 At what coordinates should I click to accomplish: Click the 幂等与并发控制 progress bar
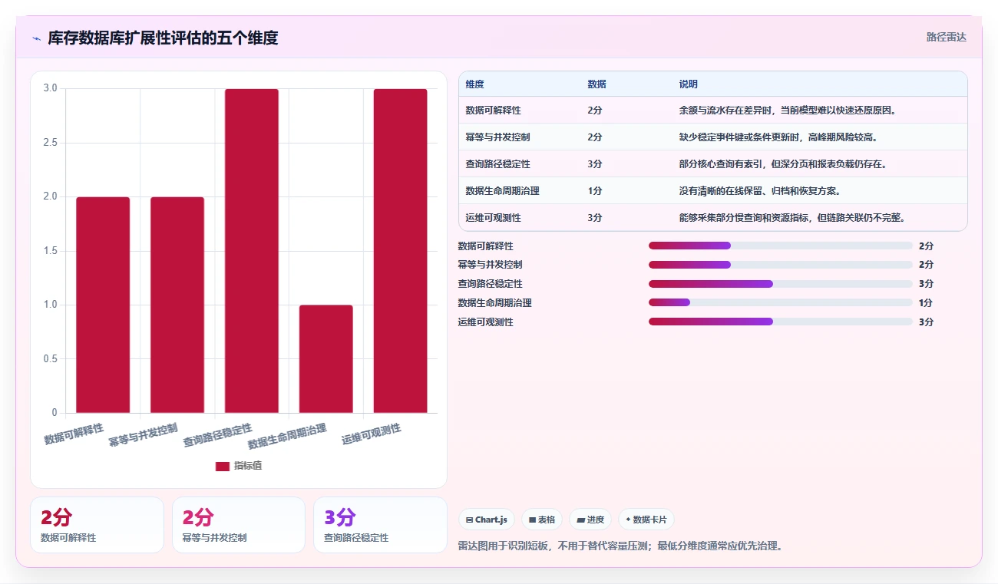(781, 265)
